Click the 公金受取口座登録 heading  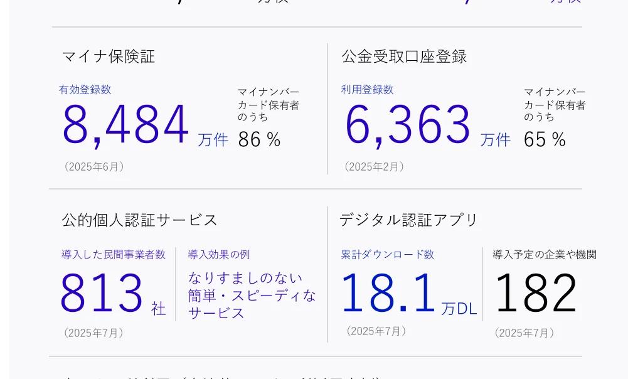tap(404, 56)
